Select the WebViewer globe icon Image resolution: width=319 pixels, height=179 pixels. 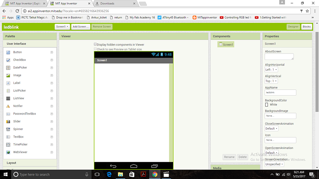pyautogui.click(x=8, y=152)
